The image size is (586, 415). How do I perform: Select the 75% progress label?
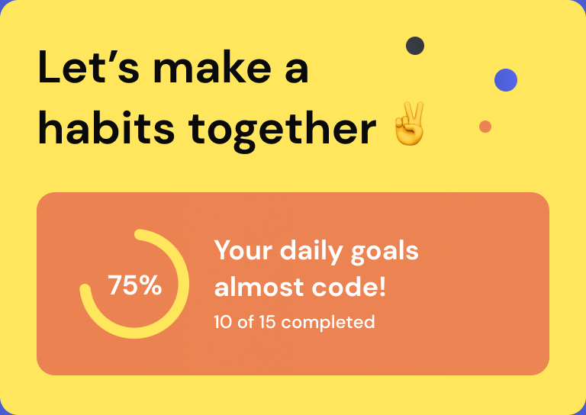point(134,285)
